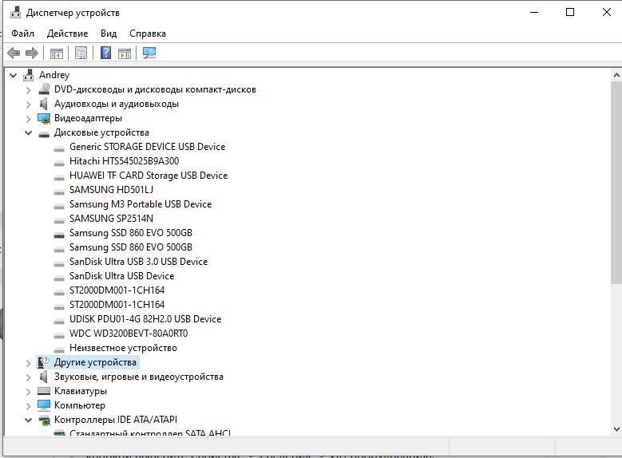Click the Forward arrow toolbar icon
Image resolution: width=622 pixels, height=458 pixels.
[x=32, y=53]
